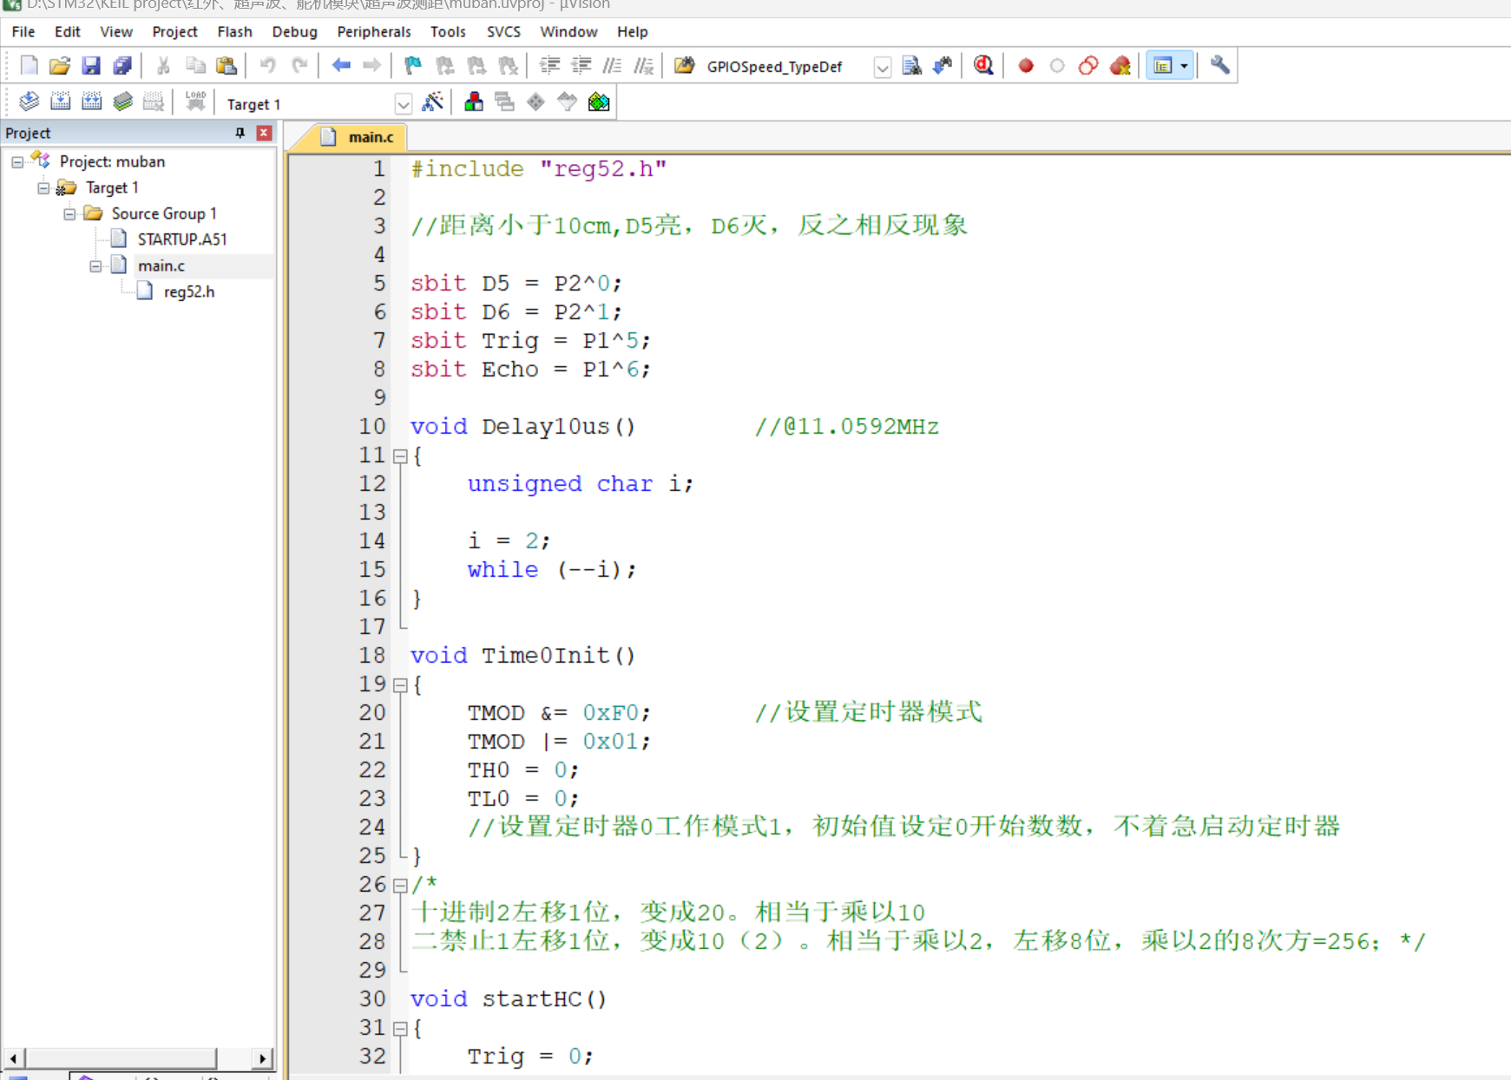Click the Incremental Find binoculars icon
The height and width of the screenshot is (1080, 1511).
[943, 66]
